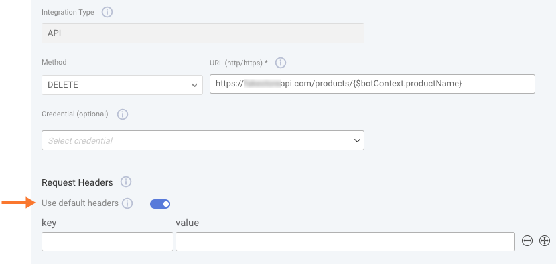This screenshot has height=264, width=556.
Task: Open the URL (http/https) info tooltip icon
Action: tap(281, 63)
